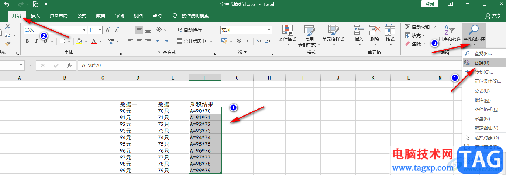Click the red font color A
This screenshot has height=175, width=506.
[94, 41]
